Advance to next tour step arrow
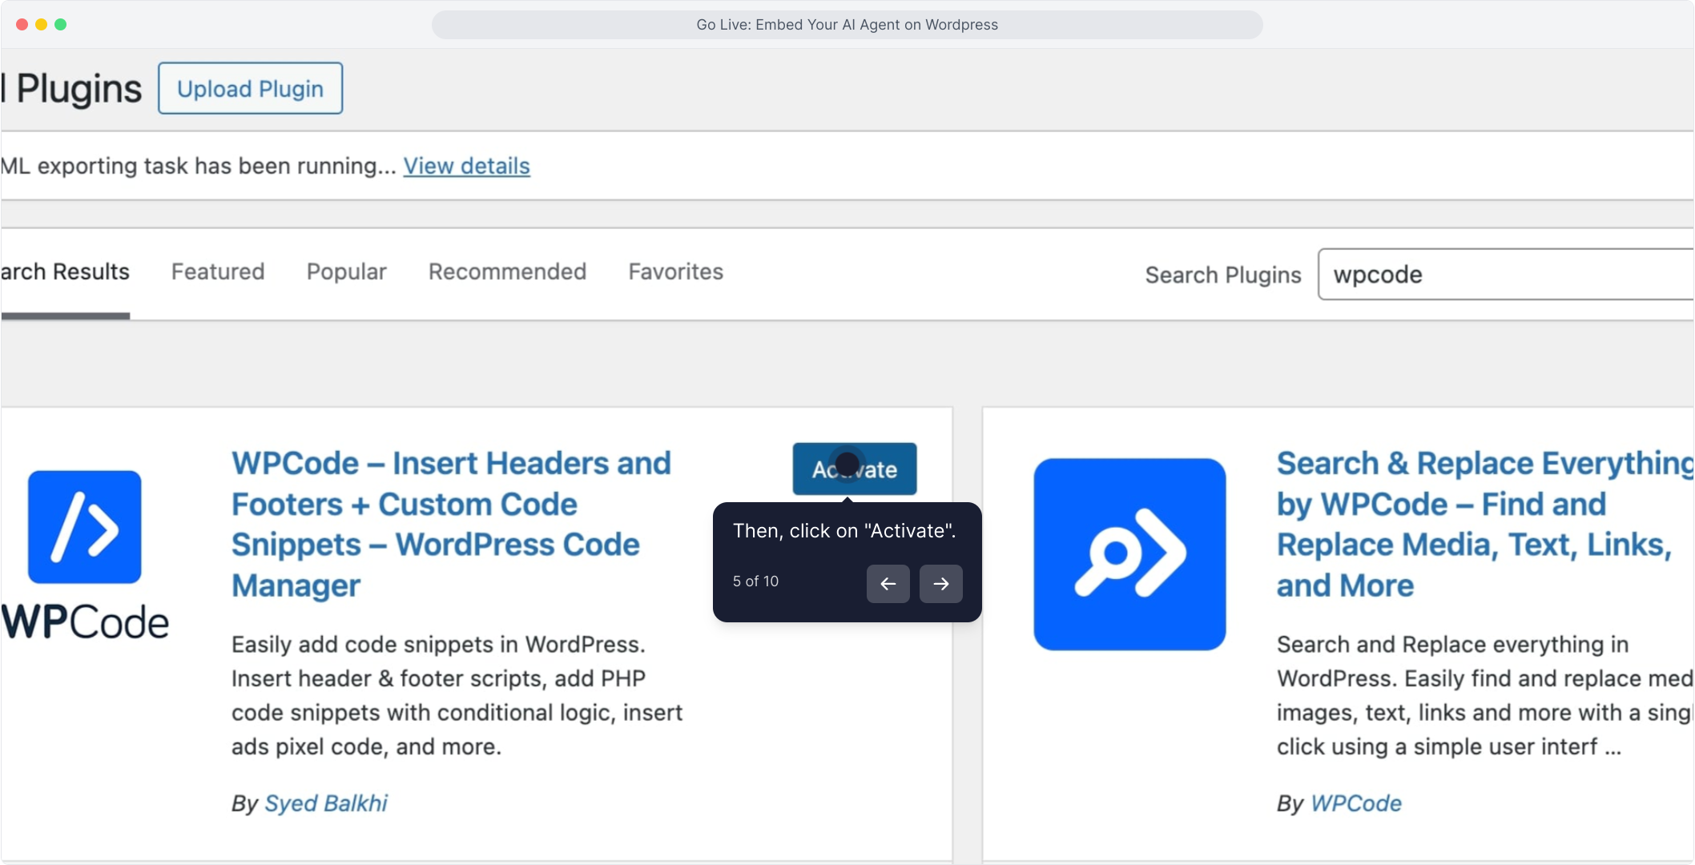Viewport: 1695px width, 865px height. [940, 583]
